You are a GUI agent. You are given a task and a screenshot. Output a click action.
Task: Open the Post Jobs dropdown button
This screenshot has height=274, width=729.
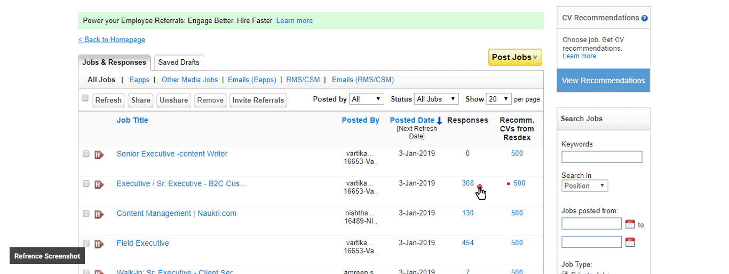coord(515,57)
